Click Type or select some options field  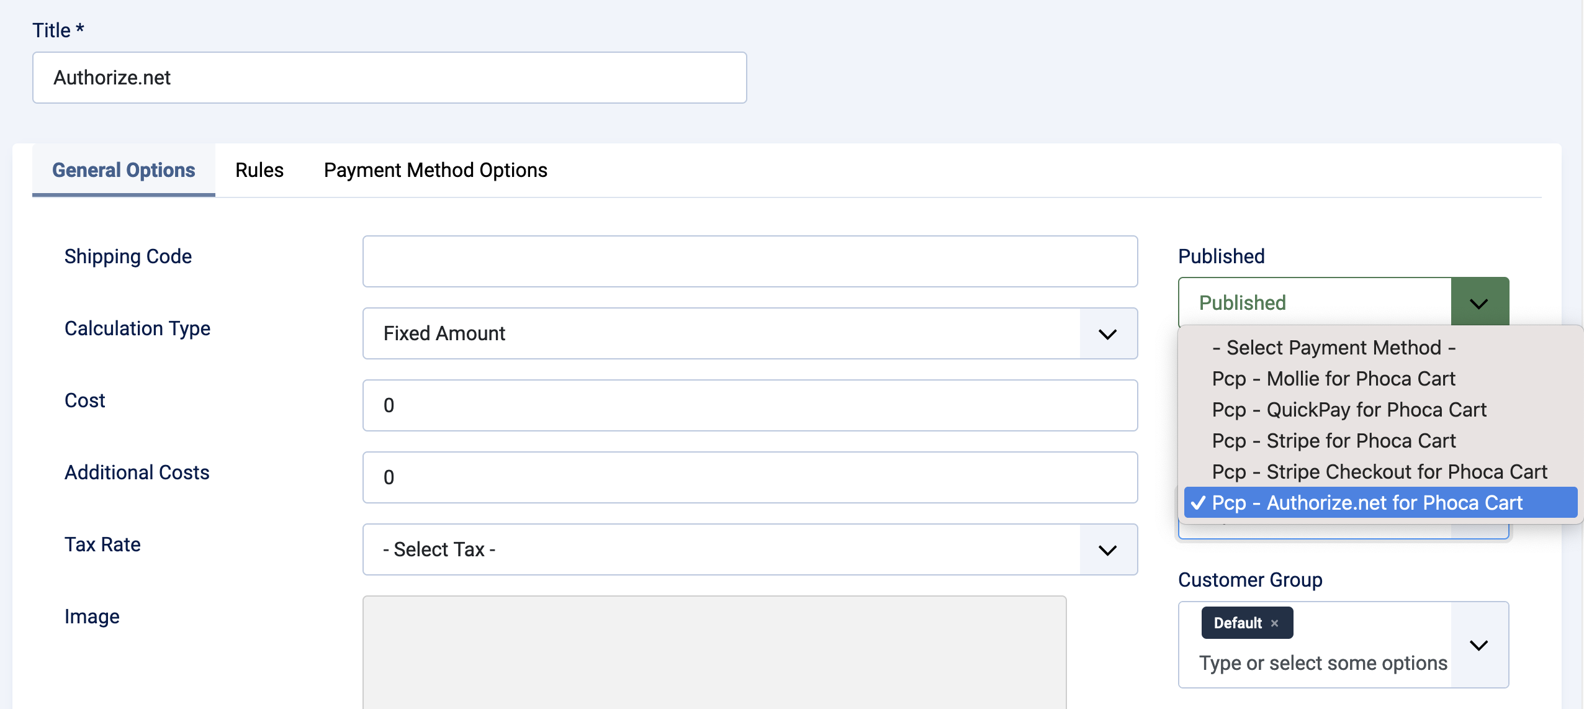1322,663
